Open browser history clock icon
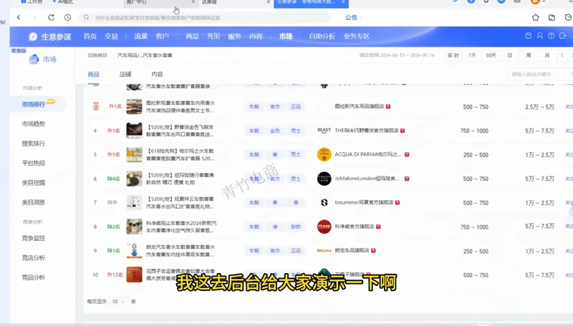This screenshot has width=573, height=326. click(67, 17)
